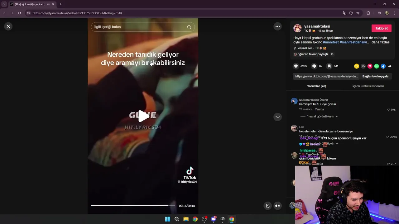Open File Explorer from taskbar
Viewport: 399px width, 224px height.
click(x=186, y=219)
